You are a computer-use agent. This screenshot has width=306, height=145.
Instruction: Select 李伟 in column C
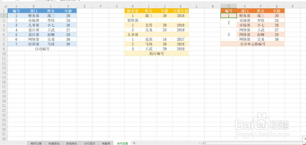click(x=51, y=20)
